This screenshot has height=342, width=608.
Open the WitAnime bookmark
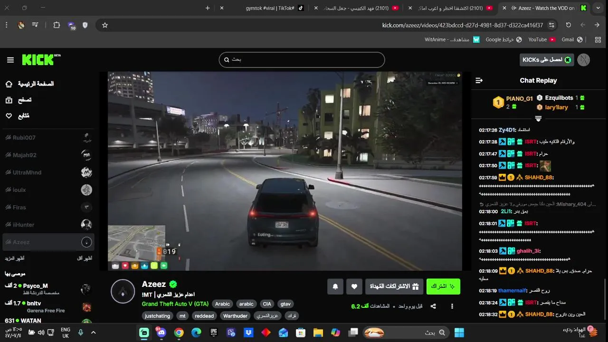pos(452,39)
